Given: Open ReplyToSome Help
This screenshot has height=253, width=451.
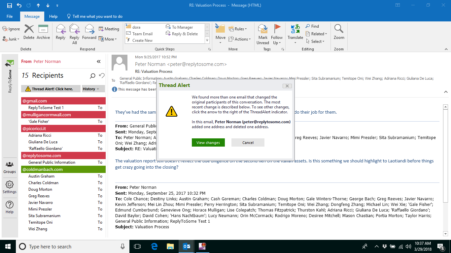Looking at the screenshot, I should pos(10,207).
